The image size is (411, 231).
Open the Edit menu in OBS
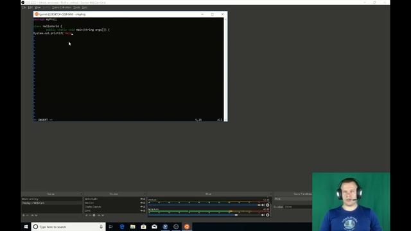[30, 8]
